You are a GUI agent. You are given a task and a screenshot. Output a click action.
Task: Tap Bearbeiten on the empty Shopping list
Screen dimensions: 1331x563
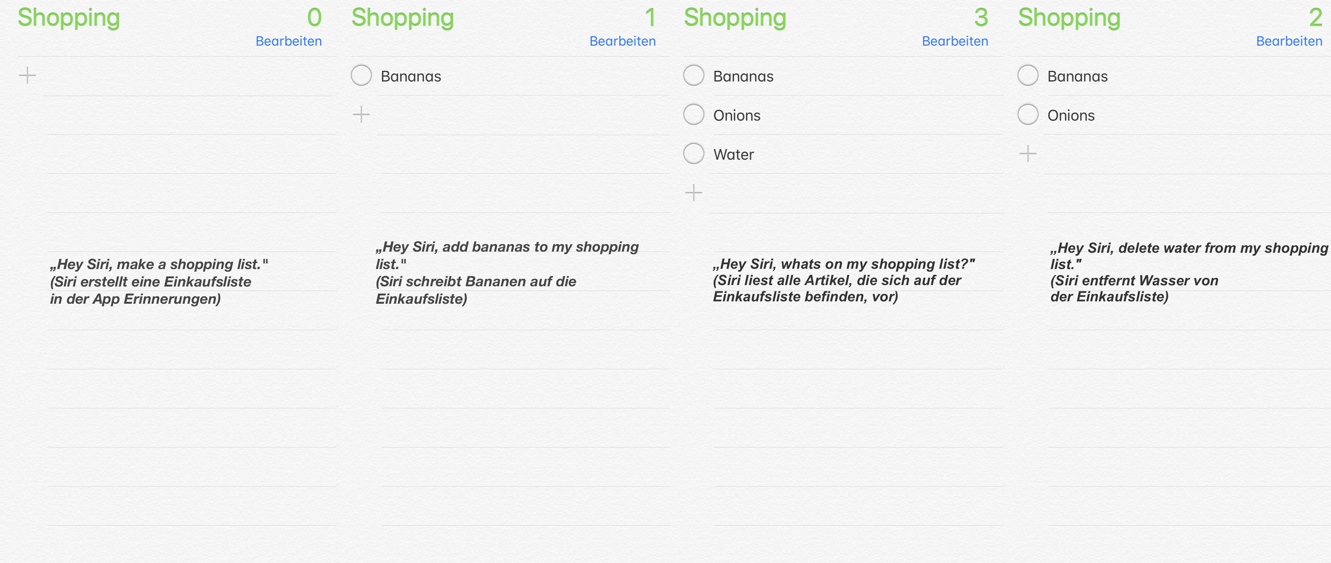288,41
